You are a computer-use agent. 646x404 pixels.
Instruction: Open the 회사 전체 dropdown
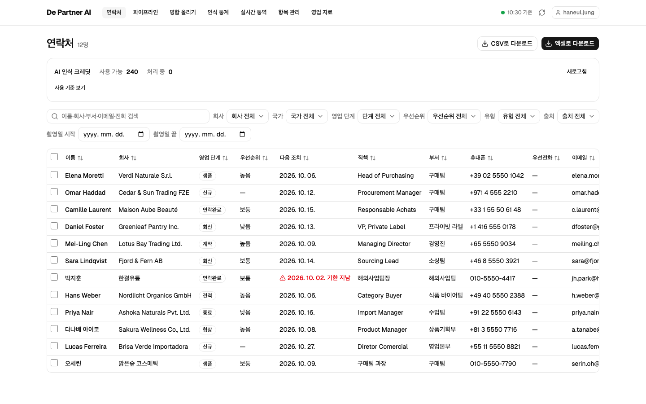pyautogui.click(x=248, y=116)
